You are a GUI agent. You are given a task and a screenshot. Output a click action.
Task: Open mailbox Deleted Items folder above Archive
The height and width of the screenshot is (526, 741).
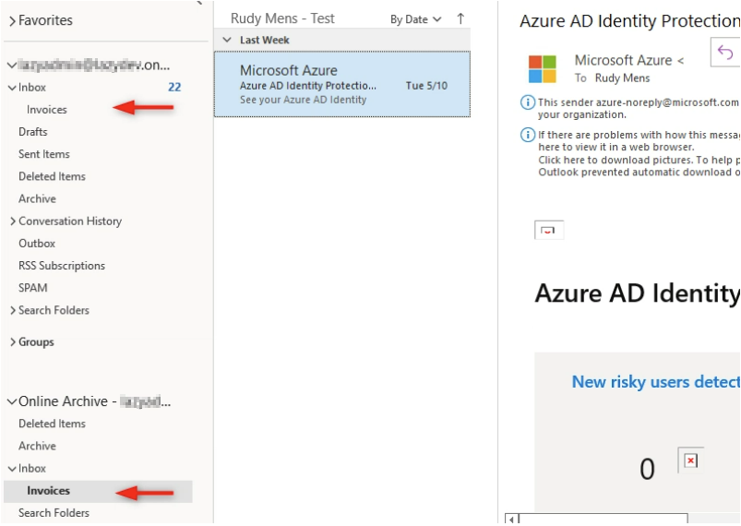tap(52, 176)
